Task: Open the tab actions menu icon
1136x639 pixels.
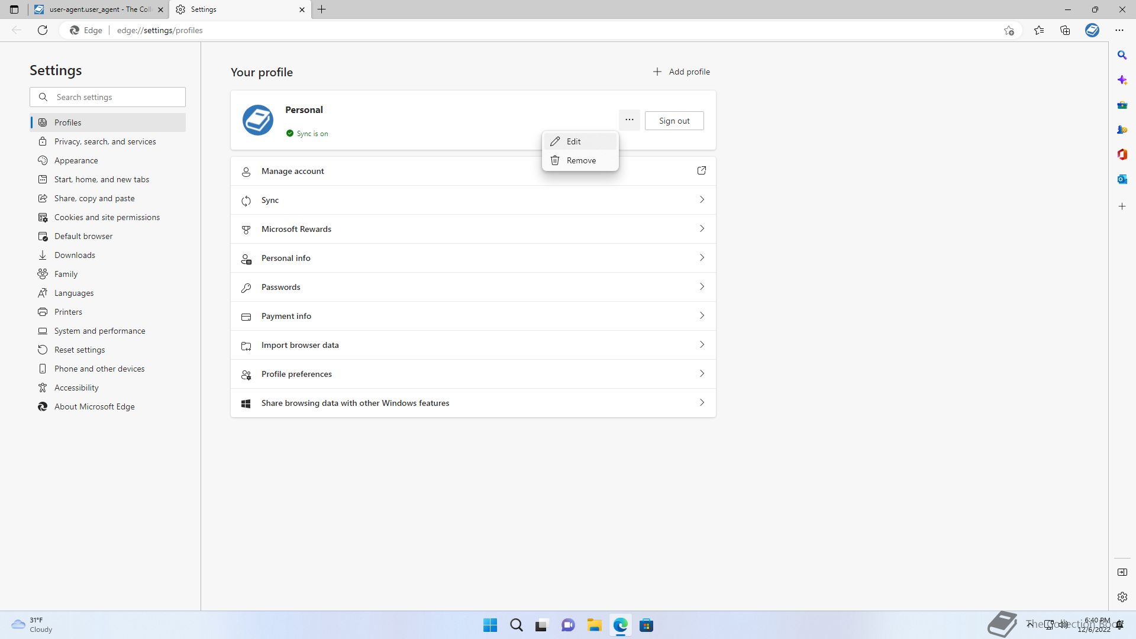Action: click(x=14, y=9)
